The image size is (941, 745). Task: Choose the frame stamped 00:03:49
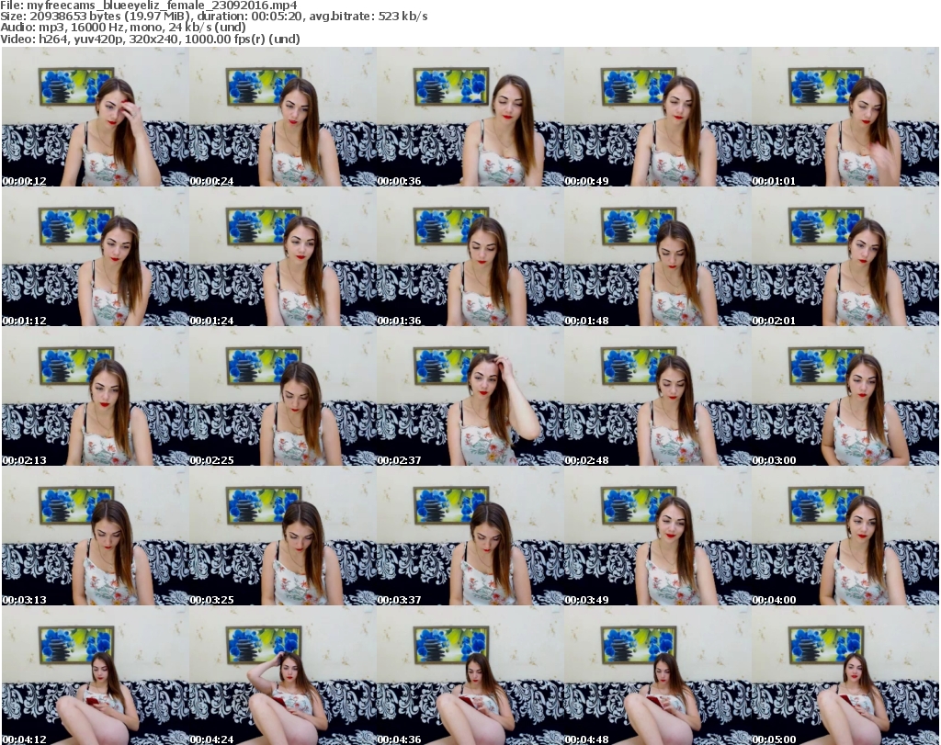click(657, 536)
